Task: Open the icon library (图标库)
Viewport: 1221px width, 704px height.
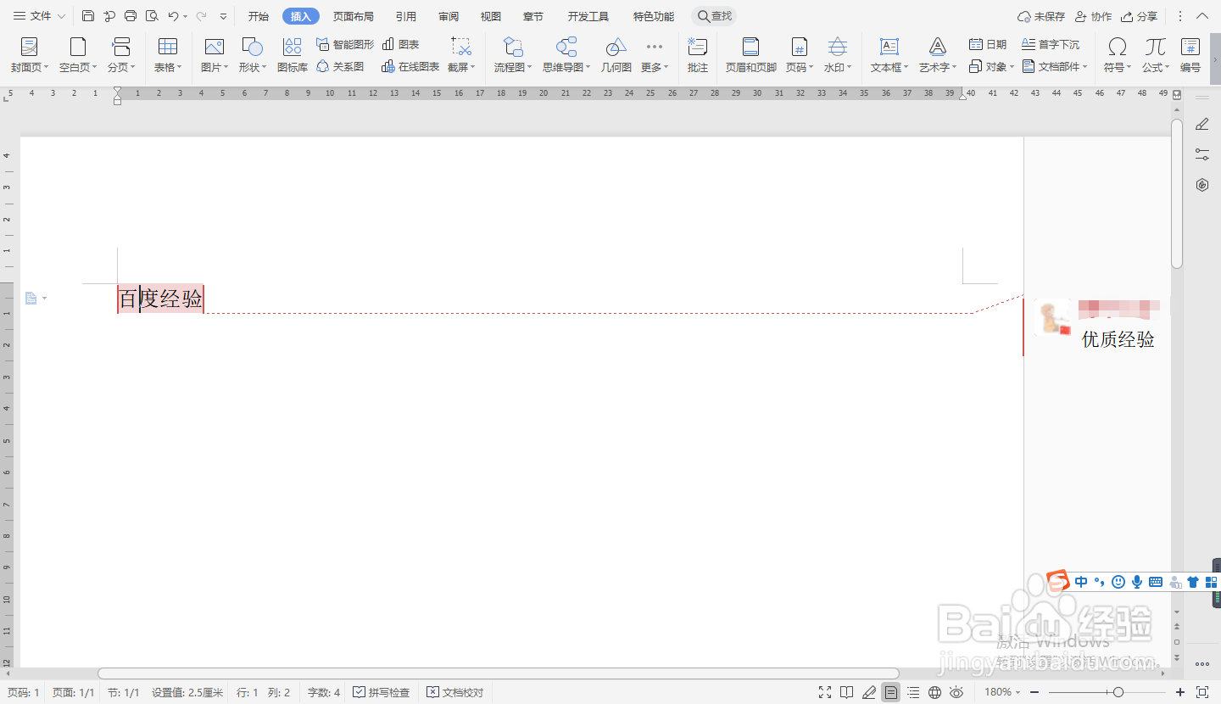Action: pyautogui.click(x=293, y=55)
